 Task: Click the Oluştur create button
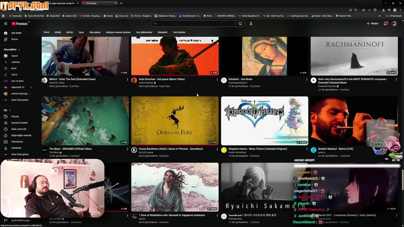[372, 24]
